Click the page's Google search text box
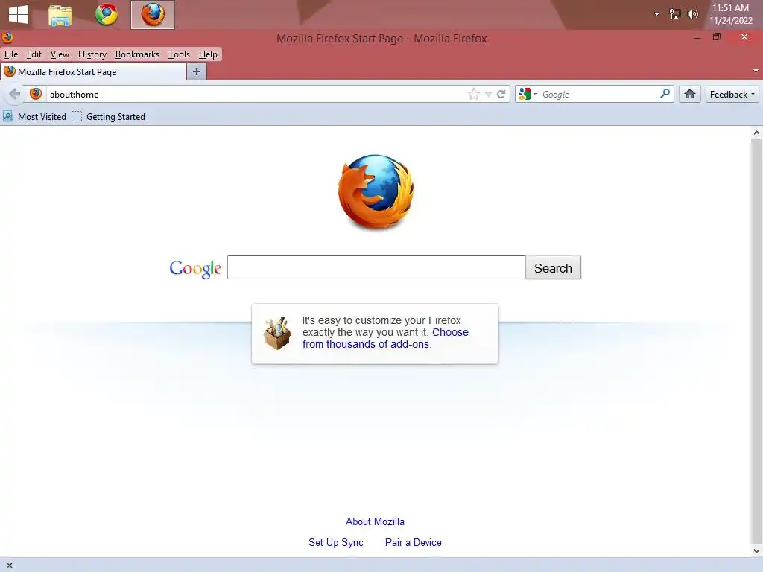 tap(376, 267)
